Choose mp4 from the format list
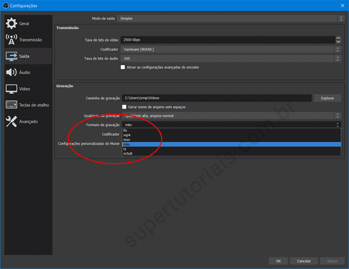 click(127, 135)
